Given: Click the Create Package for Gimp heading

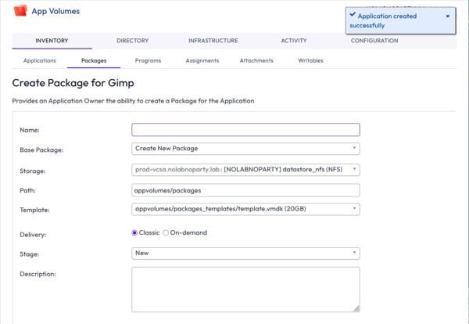Looking at the screenshot, I should pos(73,83).
